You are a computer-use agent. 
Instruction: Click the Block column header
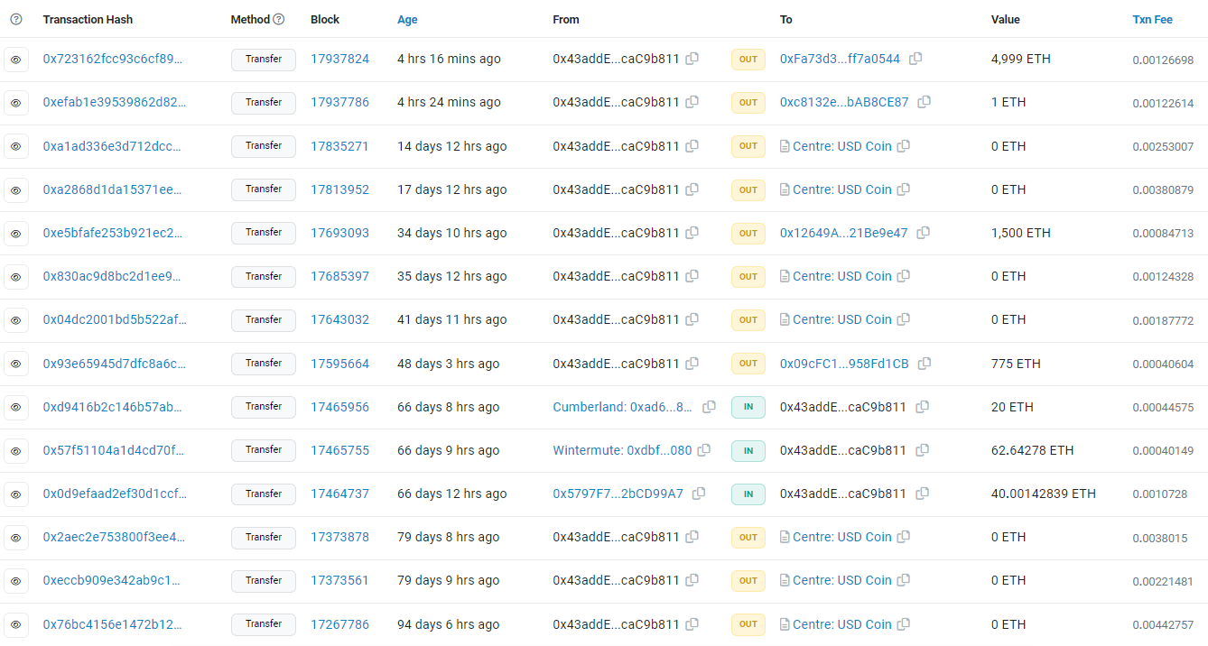324,19
